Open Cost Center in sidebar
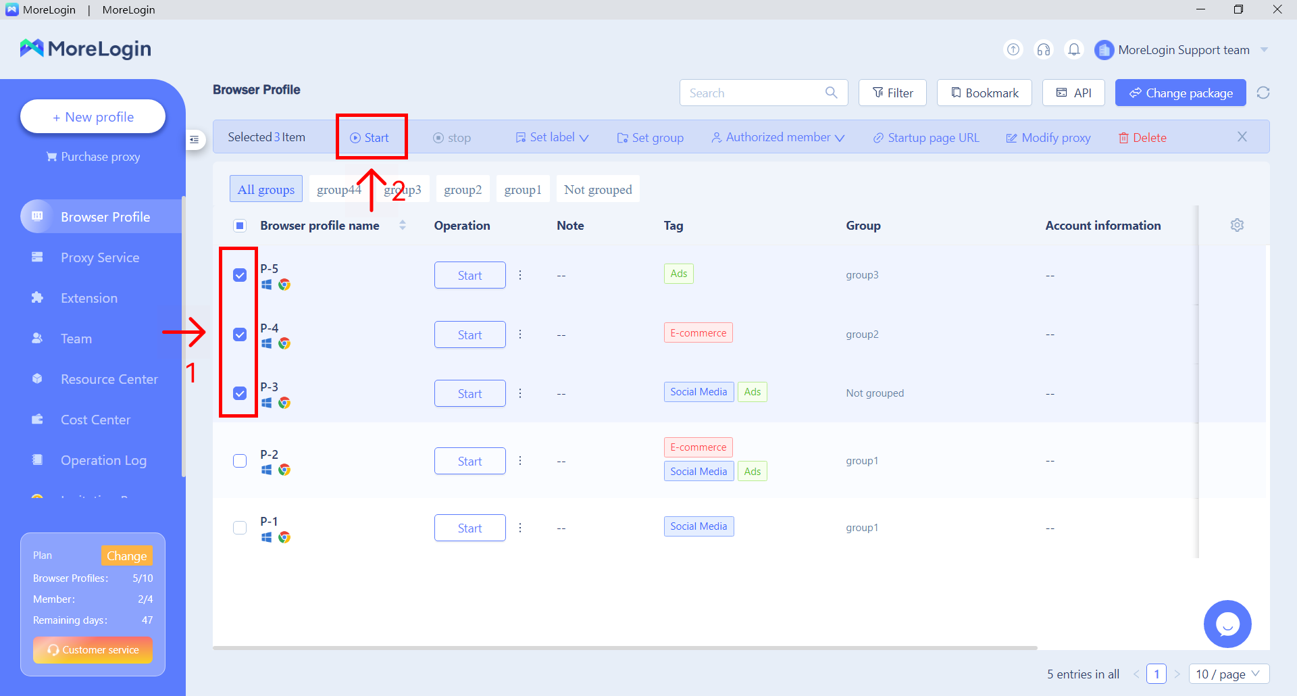The height and width of the screenshot is (696, 1297). [95, 420]
